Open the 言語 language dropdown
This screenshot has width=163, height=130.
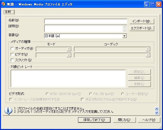coord(124,36)
